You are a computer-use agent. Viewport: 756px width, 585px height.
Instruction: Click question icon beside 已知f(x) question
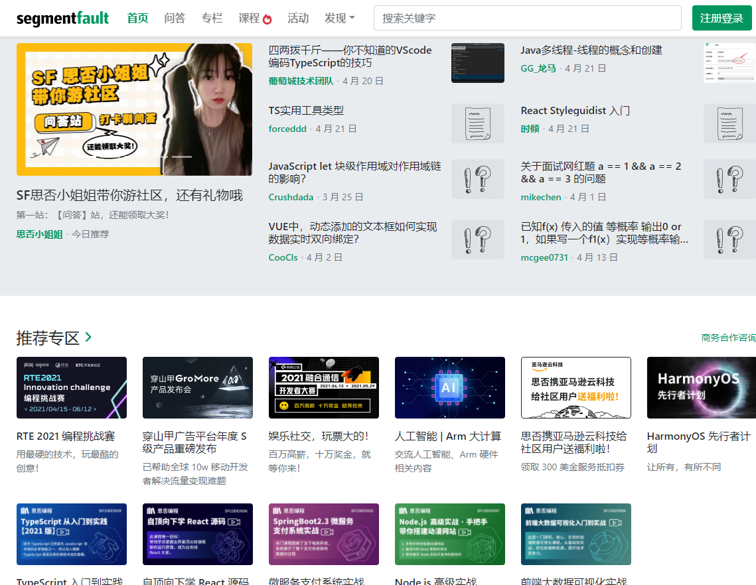(x=729, y=239)
